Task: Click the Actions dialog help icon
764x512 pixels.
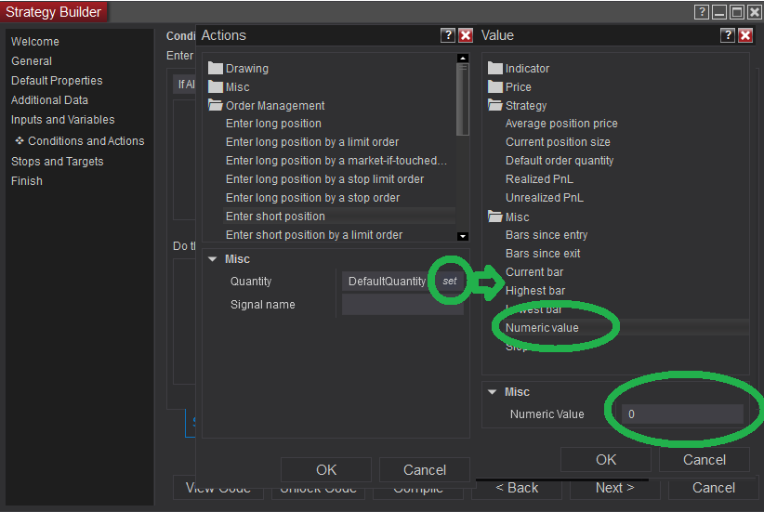Action: tap(448, 35)
